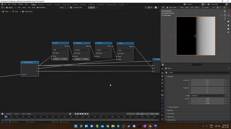
Task: Open the Render properties tab icon
Action: point(162,73)
